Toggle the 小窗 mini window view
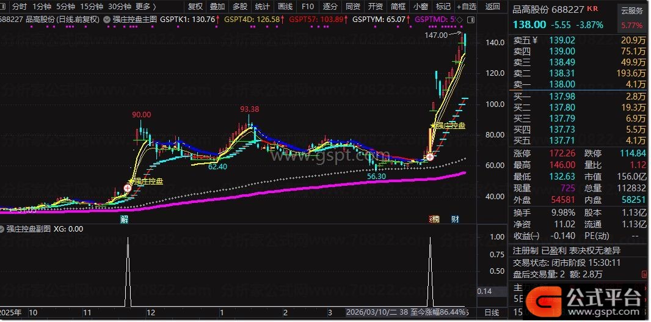 coord(421,6)
